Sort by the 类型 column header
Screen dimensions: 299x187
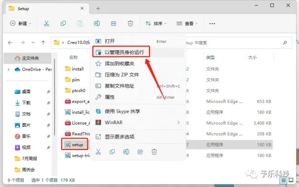pos(210,57)
